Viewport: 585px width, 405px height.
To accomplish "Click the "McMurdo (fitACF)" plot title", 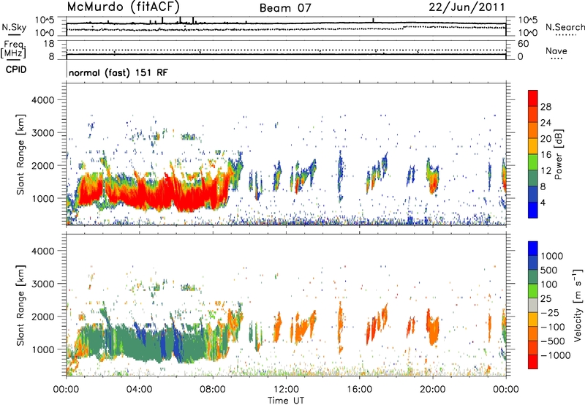I will 124,7.
